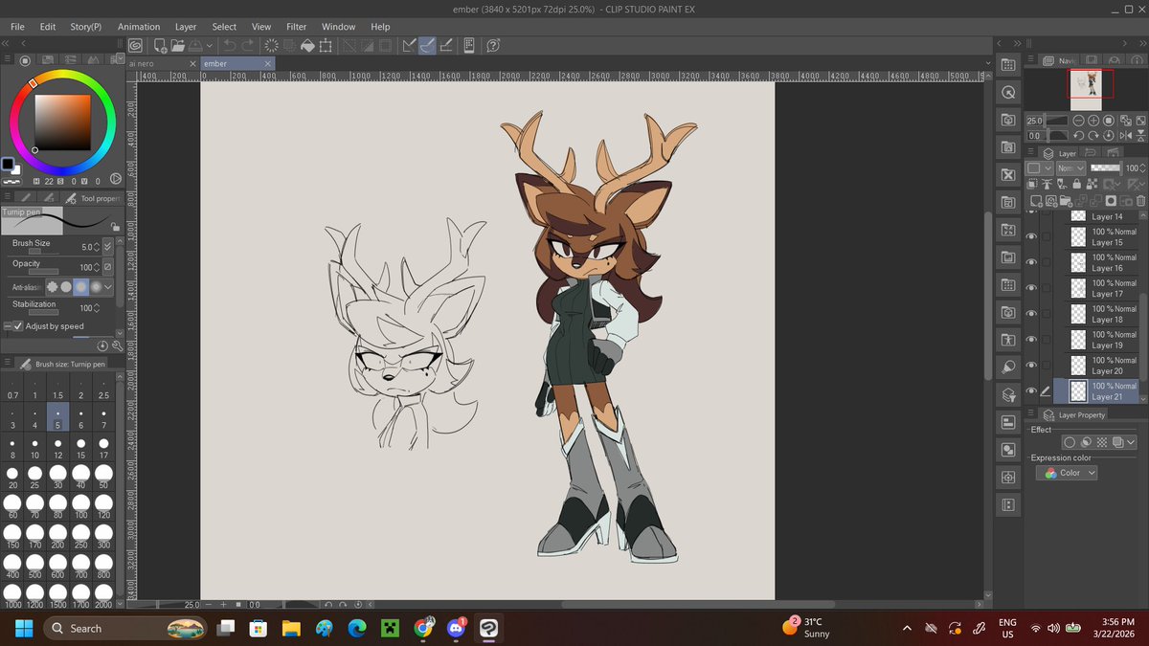Click the Fill paint bucket icon
This screenshot has width=1149, height=646.
pyautogui.click(x=307, y=45)
